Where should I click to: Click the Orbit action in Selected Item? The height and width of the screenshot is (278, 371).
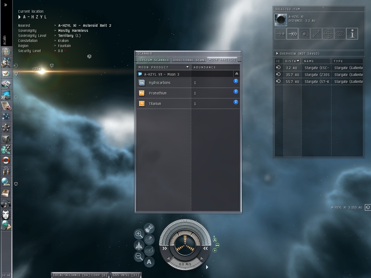(x=304, y=34)
